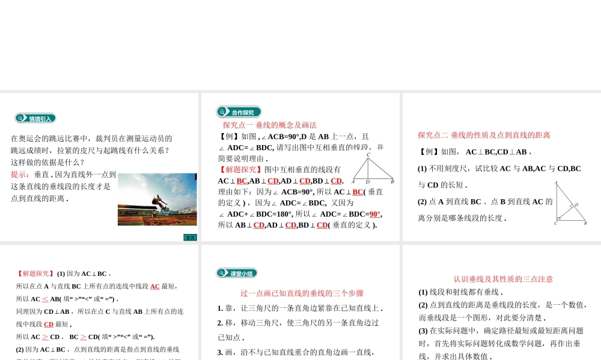Click the red ≤ between AC and AB

coord(45,299)
